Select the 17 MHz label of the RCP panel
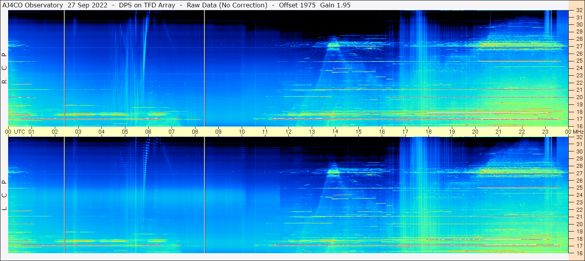 (x=579, y=119)
